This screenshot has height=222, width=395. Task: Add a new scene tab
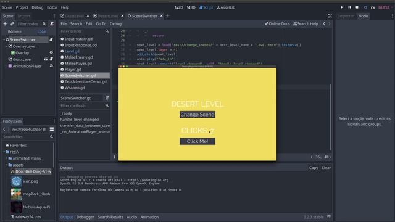tap(167, 16)
